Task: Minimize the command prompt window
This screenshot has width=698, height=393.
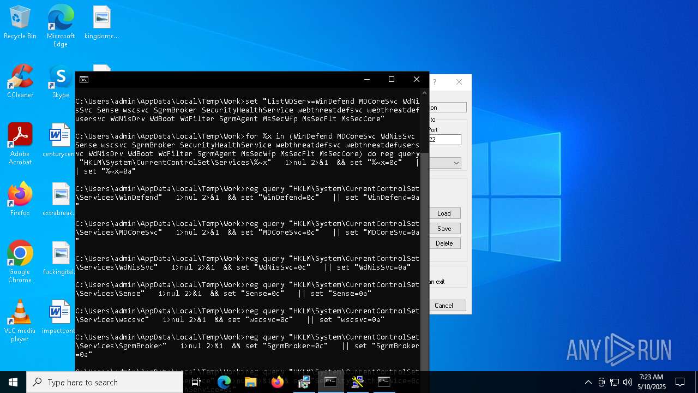Action: click(x=366, y=80)
